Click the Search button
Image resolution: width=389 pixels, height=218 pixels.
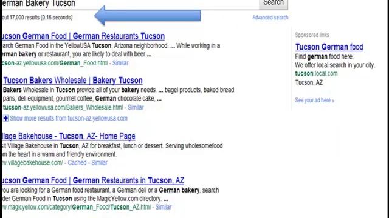coord(274,4)
